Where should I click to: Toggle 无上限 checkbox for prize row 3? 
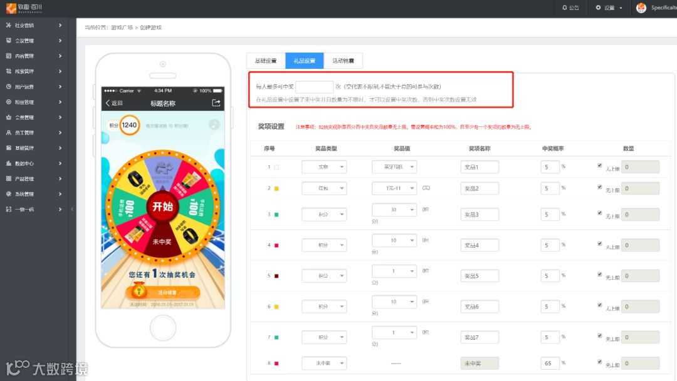click(x=599, y=213)
